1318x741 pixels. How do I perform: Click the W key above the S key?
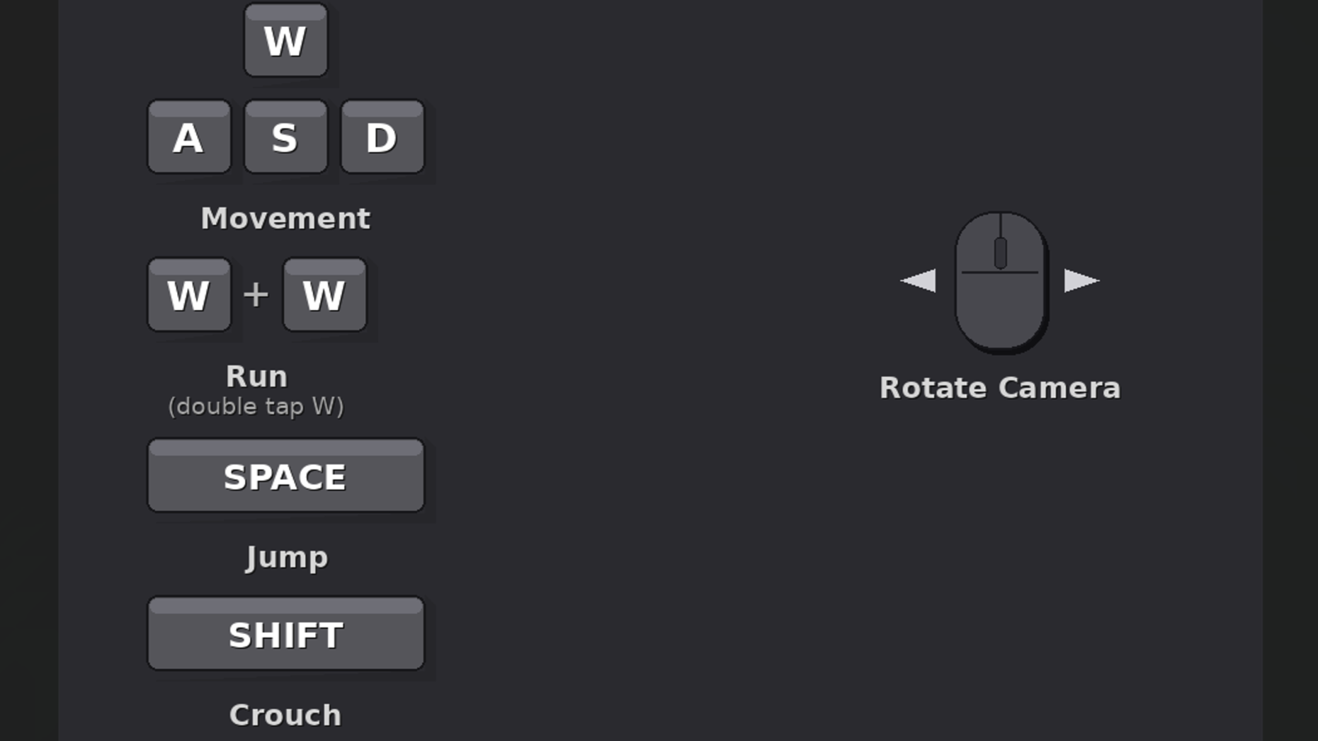pos(285,40)
